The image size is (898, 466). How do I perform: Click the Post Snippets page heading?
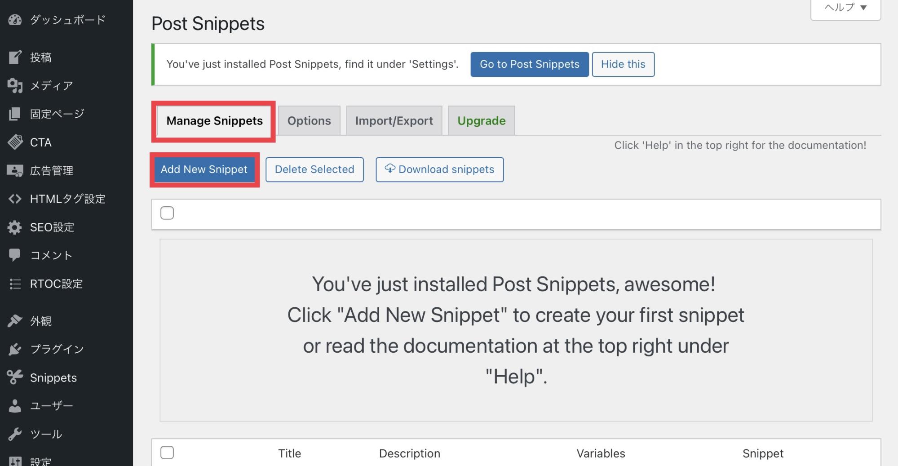pos(208,23)
